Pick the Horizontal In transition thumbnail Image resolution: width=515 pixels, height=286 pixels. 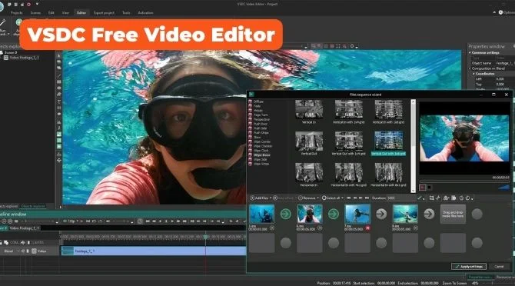[x=309, y=173]
